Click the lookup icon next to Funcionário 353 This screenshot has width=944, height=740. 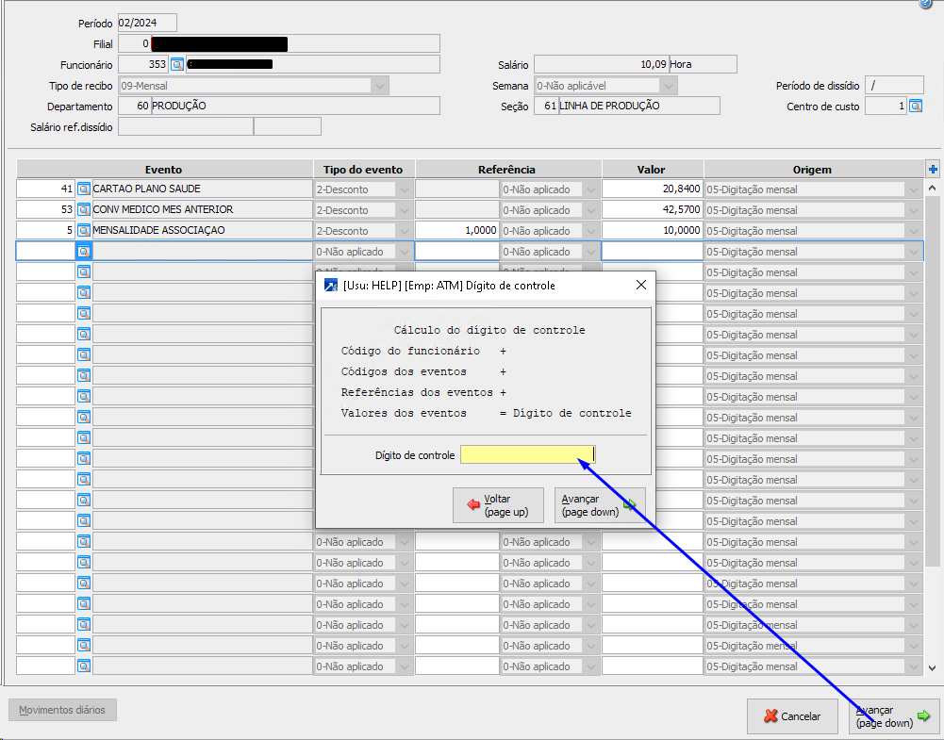click(x=176, y=65)
